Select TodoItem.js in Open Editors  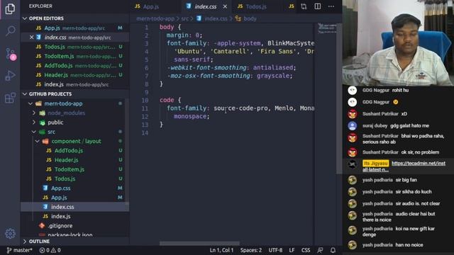click(x=74, y=56)
